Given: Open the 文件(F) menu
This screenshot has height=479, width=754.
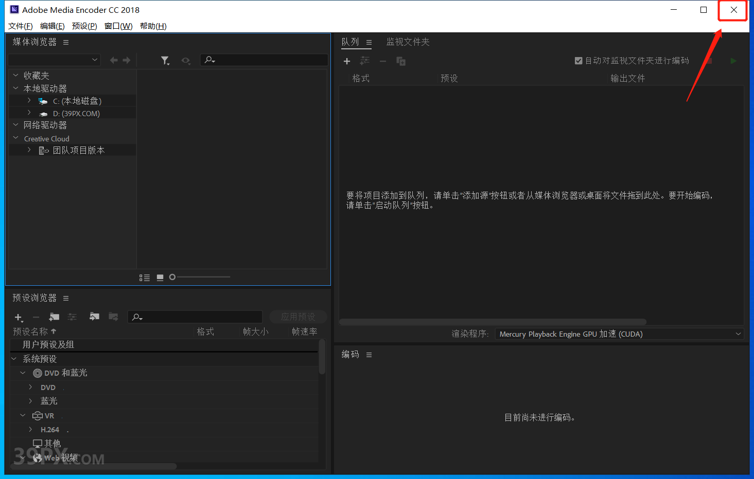Looking at the screenshot, I should (21, 26).
